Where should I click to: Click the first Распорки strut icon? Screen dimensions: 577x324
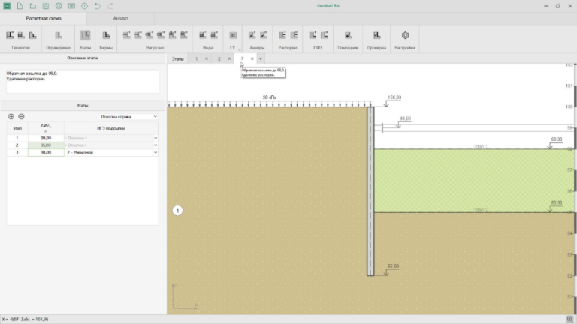click(282, 35)
